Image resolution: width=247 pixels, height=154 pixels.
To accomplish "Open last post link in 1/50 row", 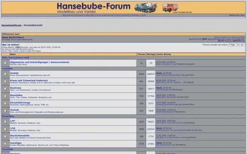I will coord(169,130).
